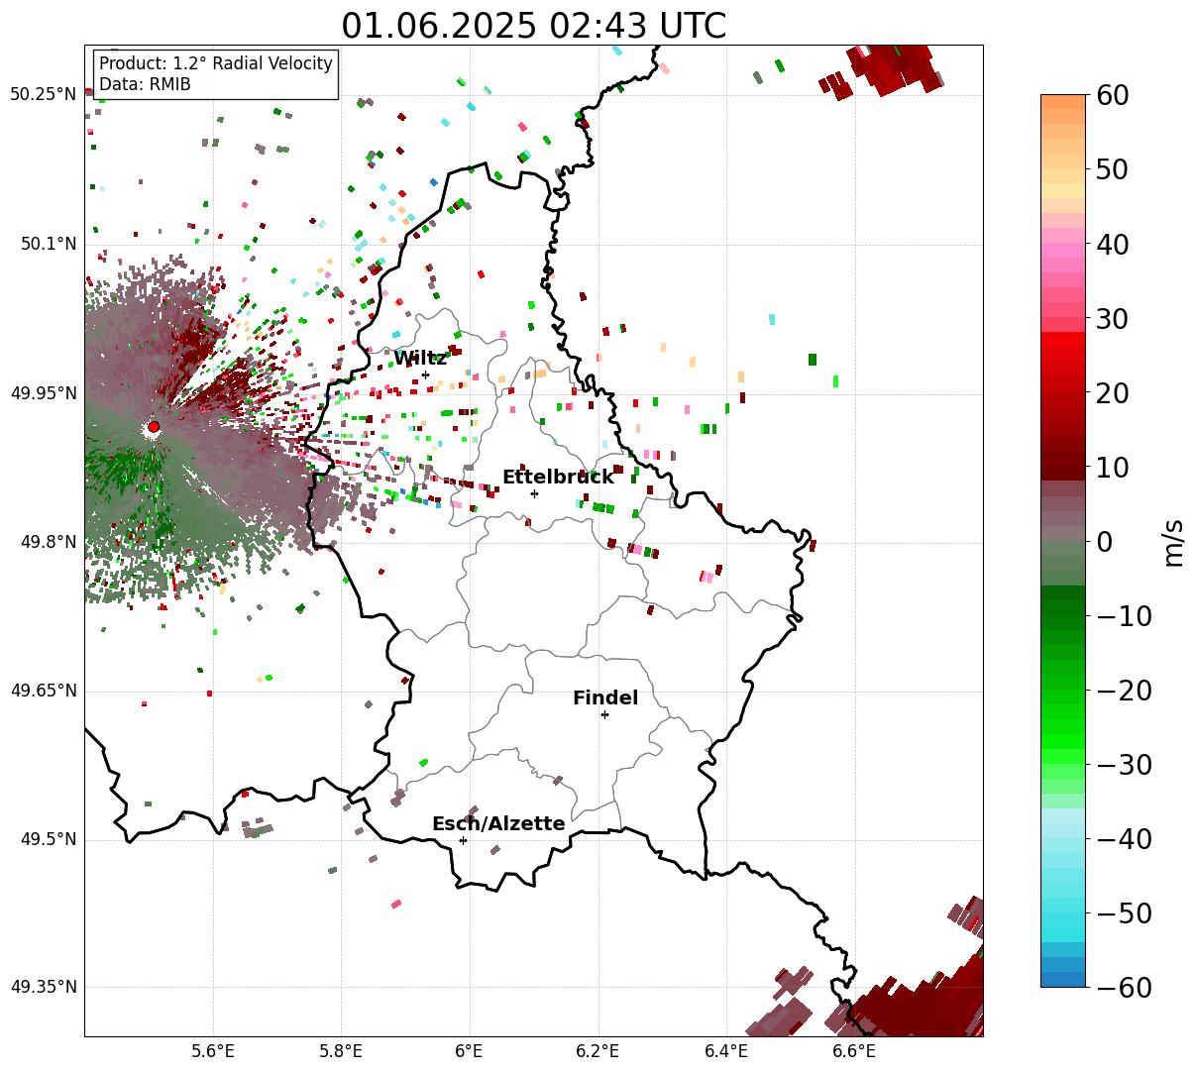Click the colorbar value 40
This screenshot has width=1196, height=1071.
pos(1113,244)
